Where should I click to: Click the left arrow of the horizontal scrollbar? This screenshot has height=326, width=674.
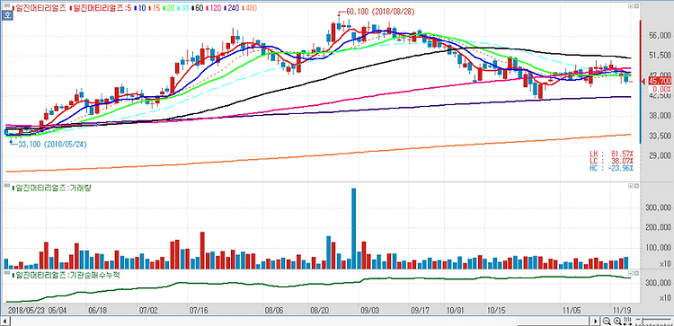tap(5, 321)
